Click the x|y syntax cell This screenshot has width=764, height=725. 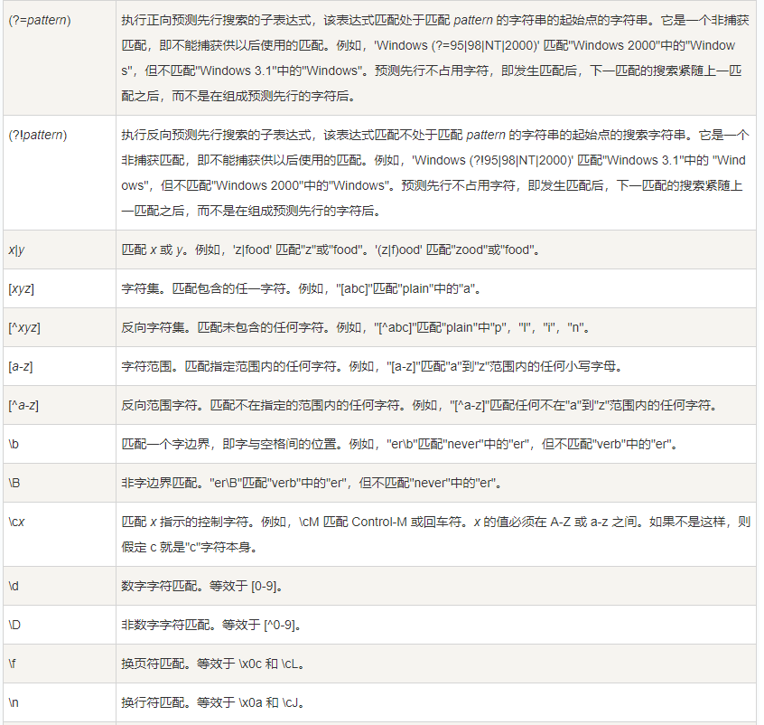tap(60, 250)
